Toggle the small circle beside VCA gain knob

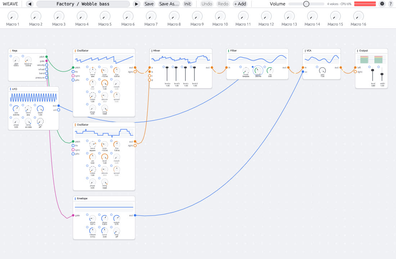(x=317, y=67)
